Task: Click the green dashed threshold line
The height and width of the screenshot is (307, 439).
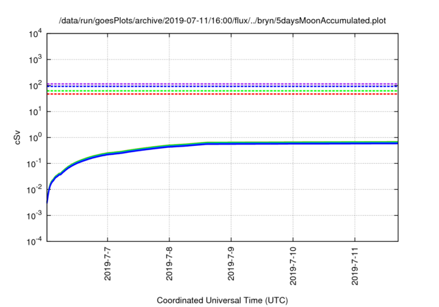Action: (x=222, y=91)
